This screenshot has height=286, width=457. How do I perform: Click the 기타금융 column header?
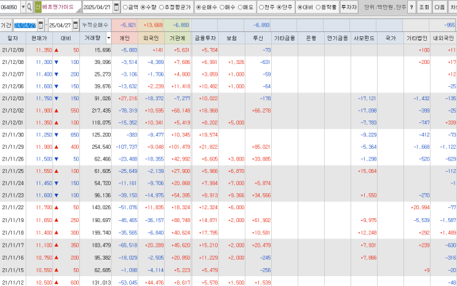[x=285, y=38]
